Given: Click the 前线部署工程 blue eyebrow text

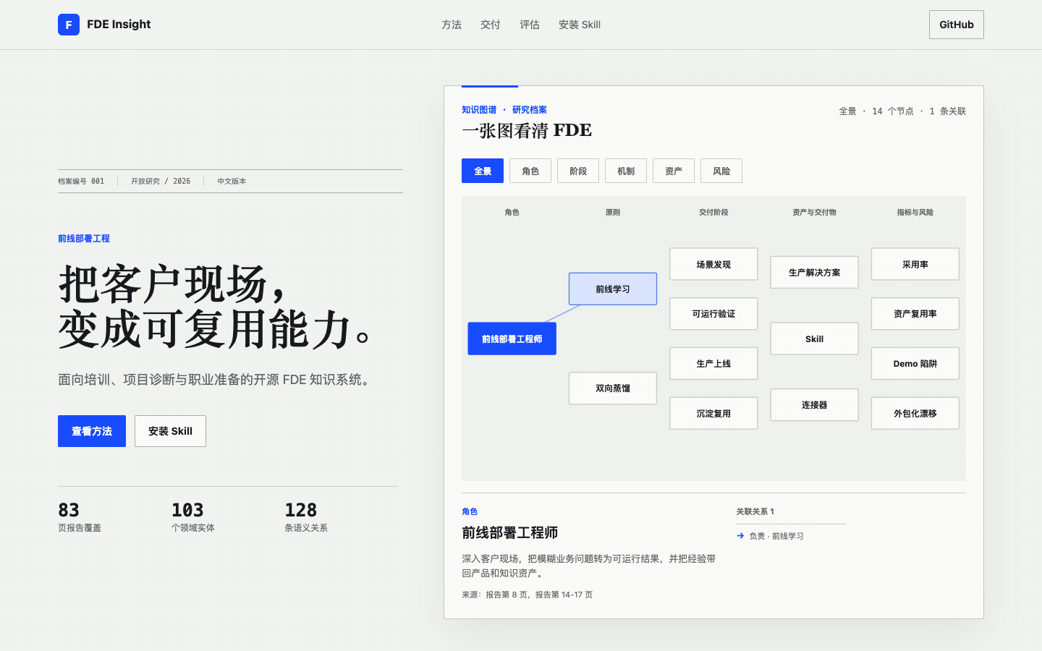Looking at the screenshot, I should 84,239.
